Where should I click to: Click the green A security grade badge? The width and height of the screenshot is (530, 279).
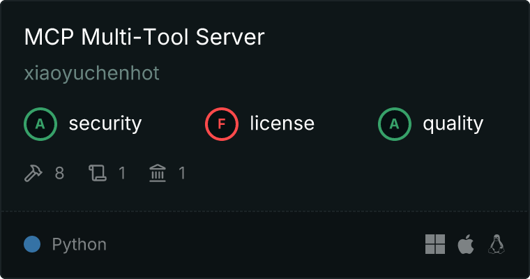pos(40,124)
